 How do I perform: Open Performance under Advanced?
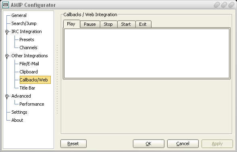[x=32, y=104]
